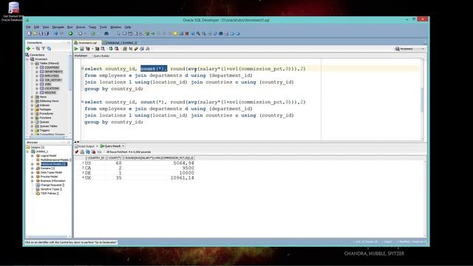Select the Functions node
Image resolution: width=473 pixels, height=266 pixels.
tap(45, 118)
